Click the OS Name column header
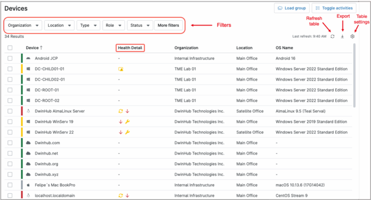 (286, 47)
